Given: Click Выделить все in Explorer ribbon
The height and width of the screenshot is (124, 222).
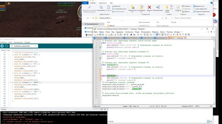Looking at the screenshot, I should 199,6.
